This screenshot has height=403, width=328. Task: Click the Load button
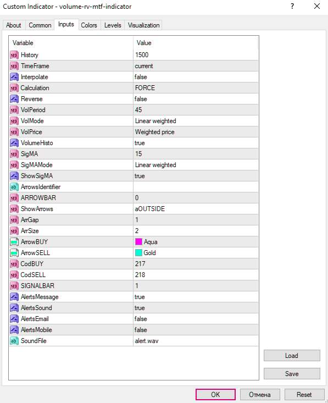click(292, 356)
